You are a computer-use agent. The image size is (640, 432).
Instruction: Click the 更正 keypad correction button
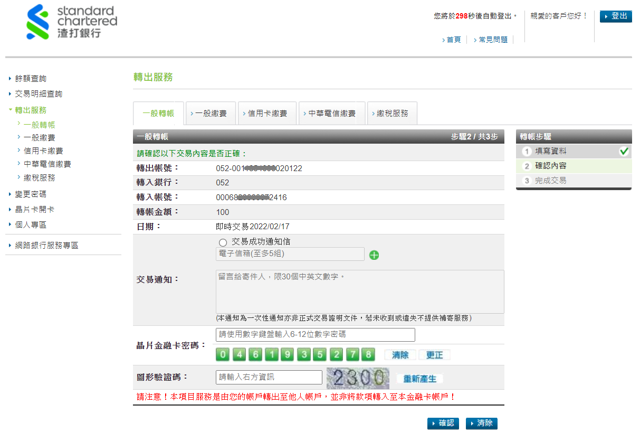click(x=434, y=355)
